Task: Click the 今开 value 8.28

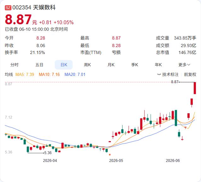Action: pos(41,38)
